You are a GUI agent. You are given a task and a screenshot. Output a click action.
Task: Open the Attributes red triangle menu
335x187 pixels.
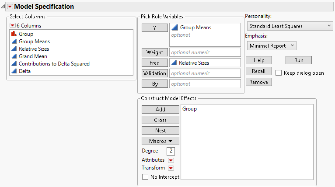pyautogui.click(x=171, y=160)
